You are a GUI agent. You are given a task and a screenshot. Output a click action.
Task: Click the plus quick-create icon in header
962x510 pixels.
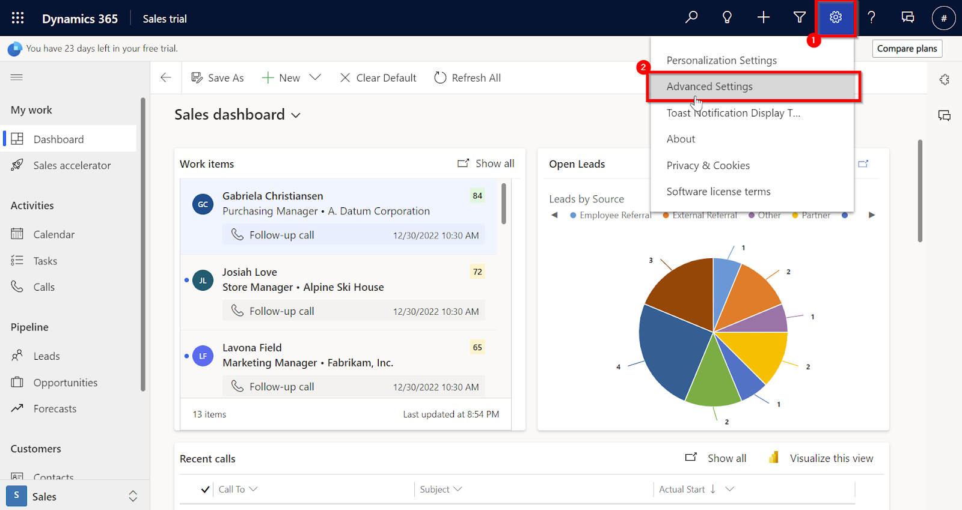click(763, 17)
